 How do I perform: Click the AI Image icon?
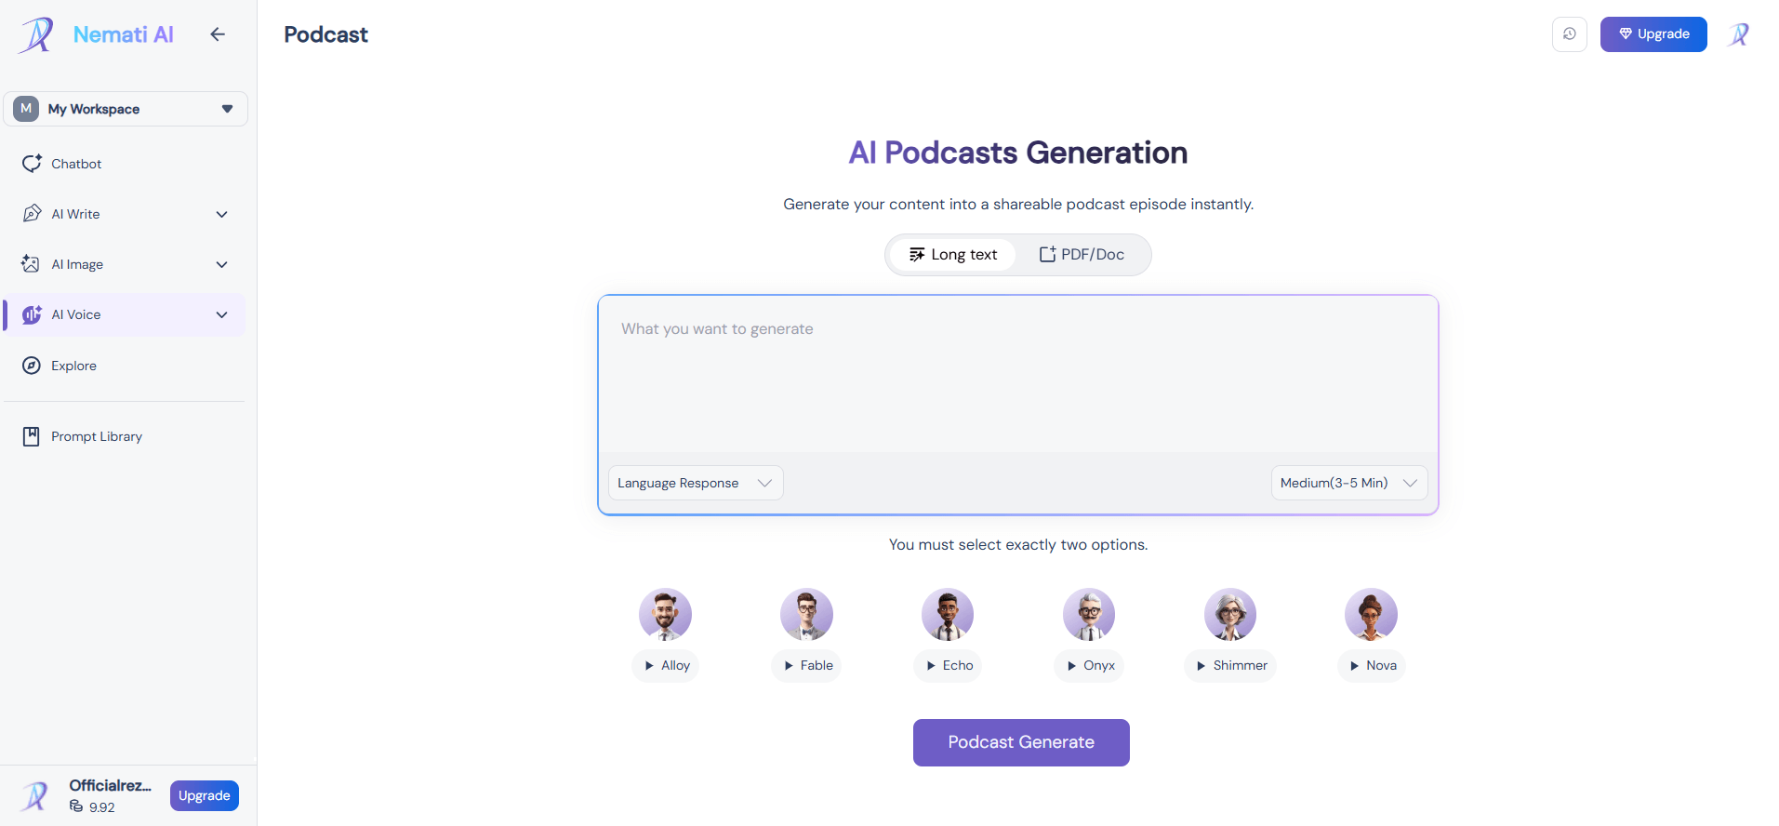pos(32,264)
